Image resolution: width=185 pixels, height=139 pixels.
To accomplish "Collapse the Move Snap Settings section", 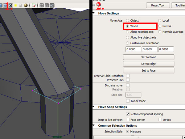I will click(x=94, y=107).
